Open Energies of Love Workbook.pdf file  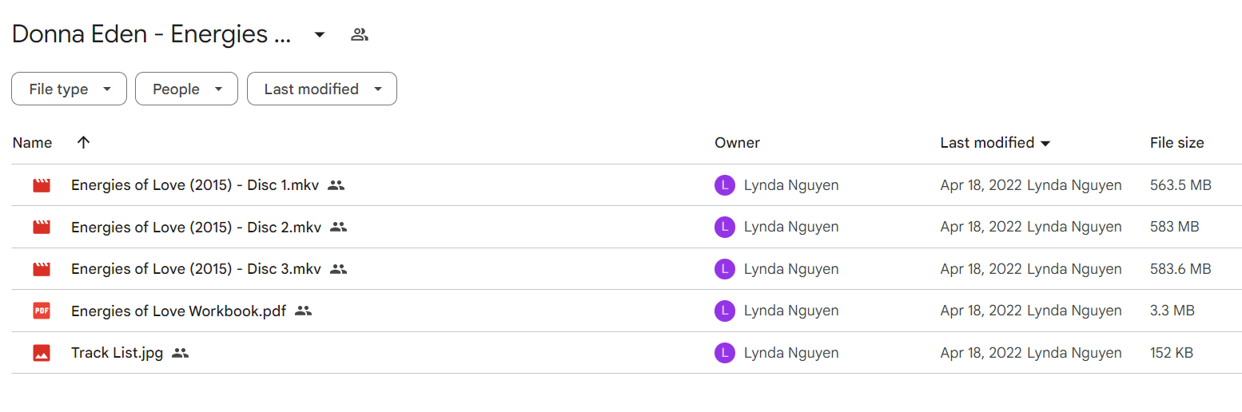click(x=178, y=311)
